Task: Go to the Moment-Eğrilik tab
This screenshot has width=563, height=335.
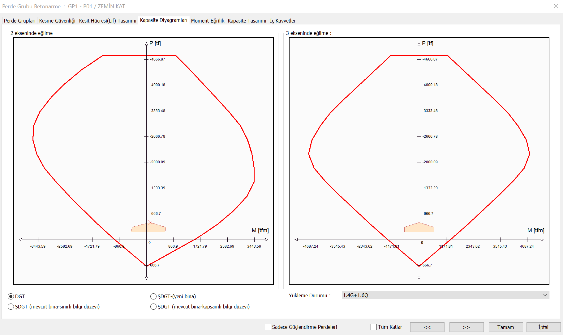Action: [x=208, y=21]
